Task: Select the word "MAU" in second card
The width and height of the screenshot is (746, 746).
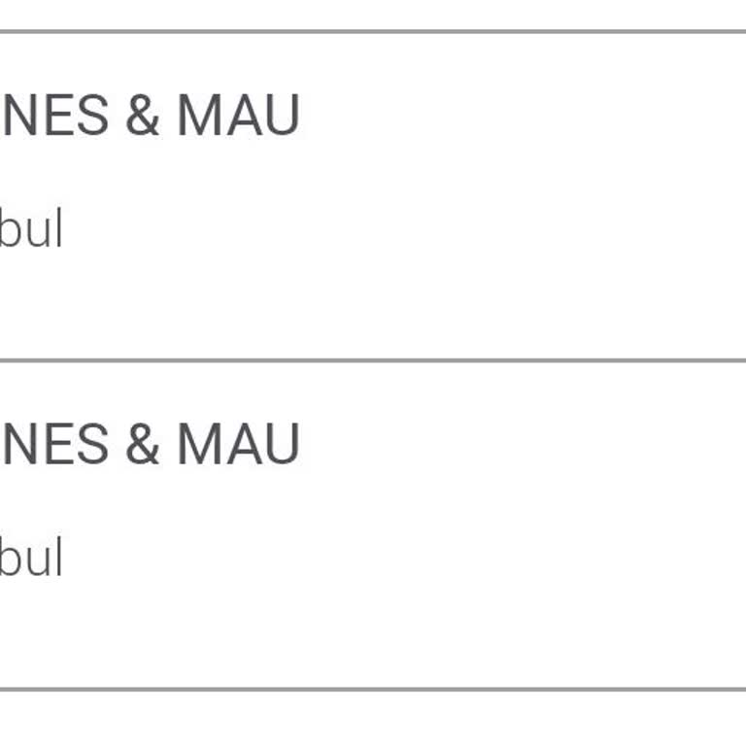Action: 238,445
